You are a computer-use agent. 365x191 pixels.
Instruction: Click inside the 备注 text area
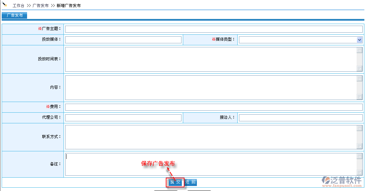tap(211, 164)
